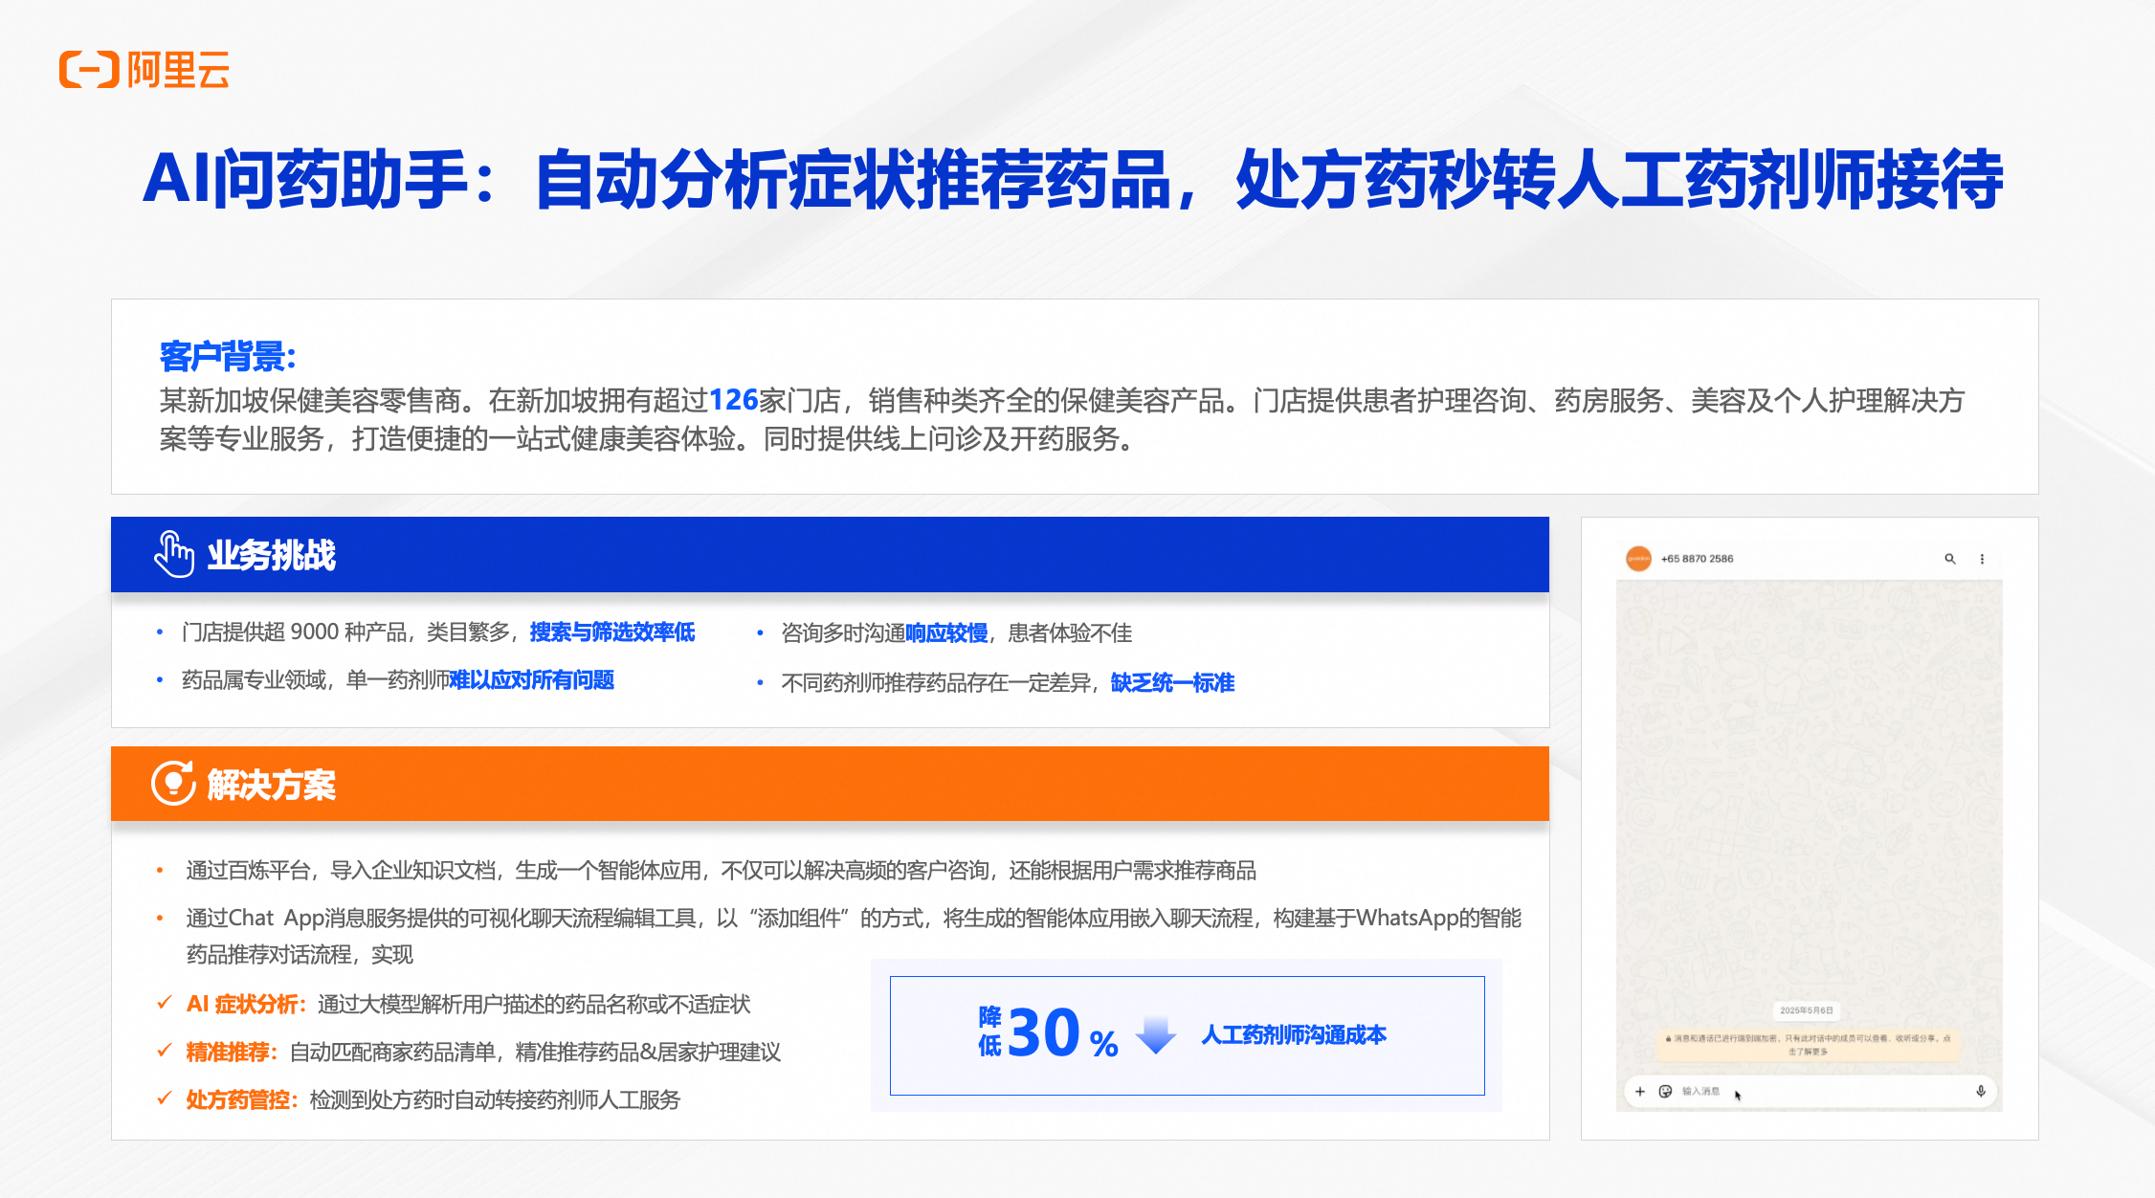Click the checkmark next to 处方药管控

tap(165, 1098)
